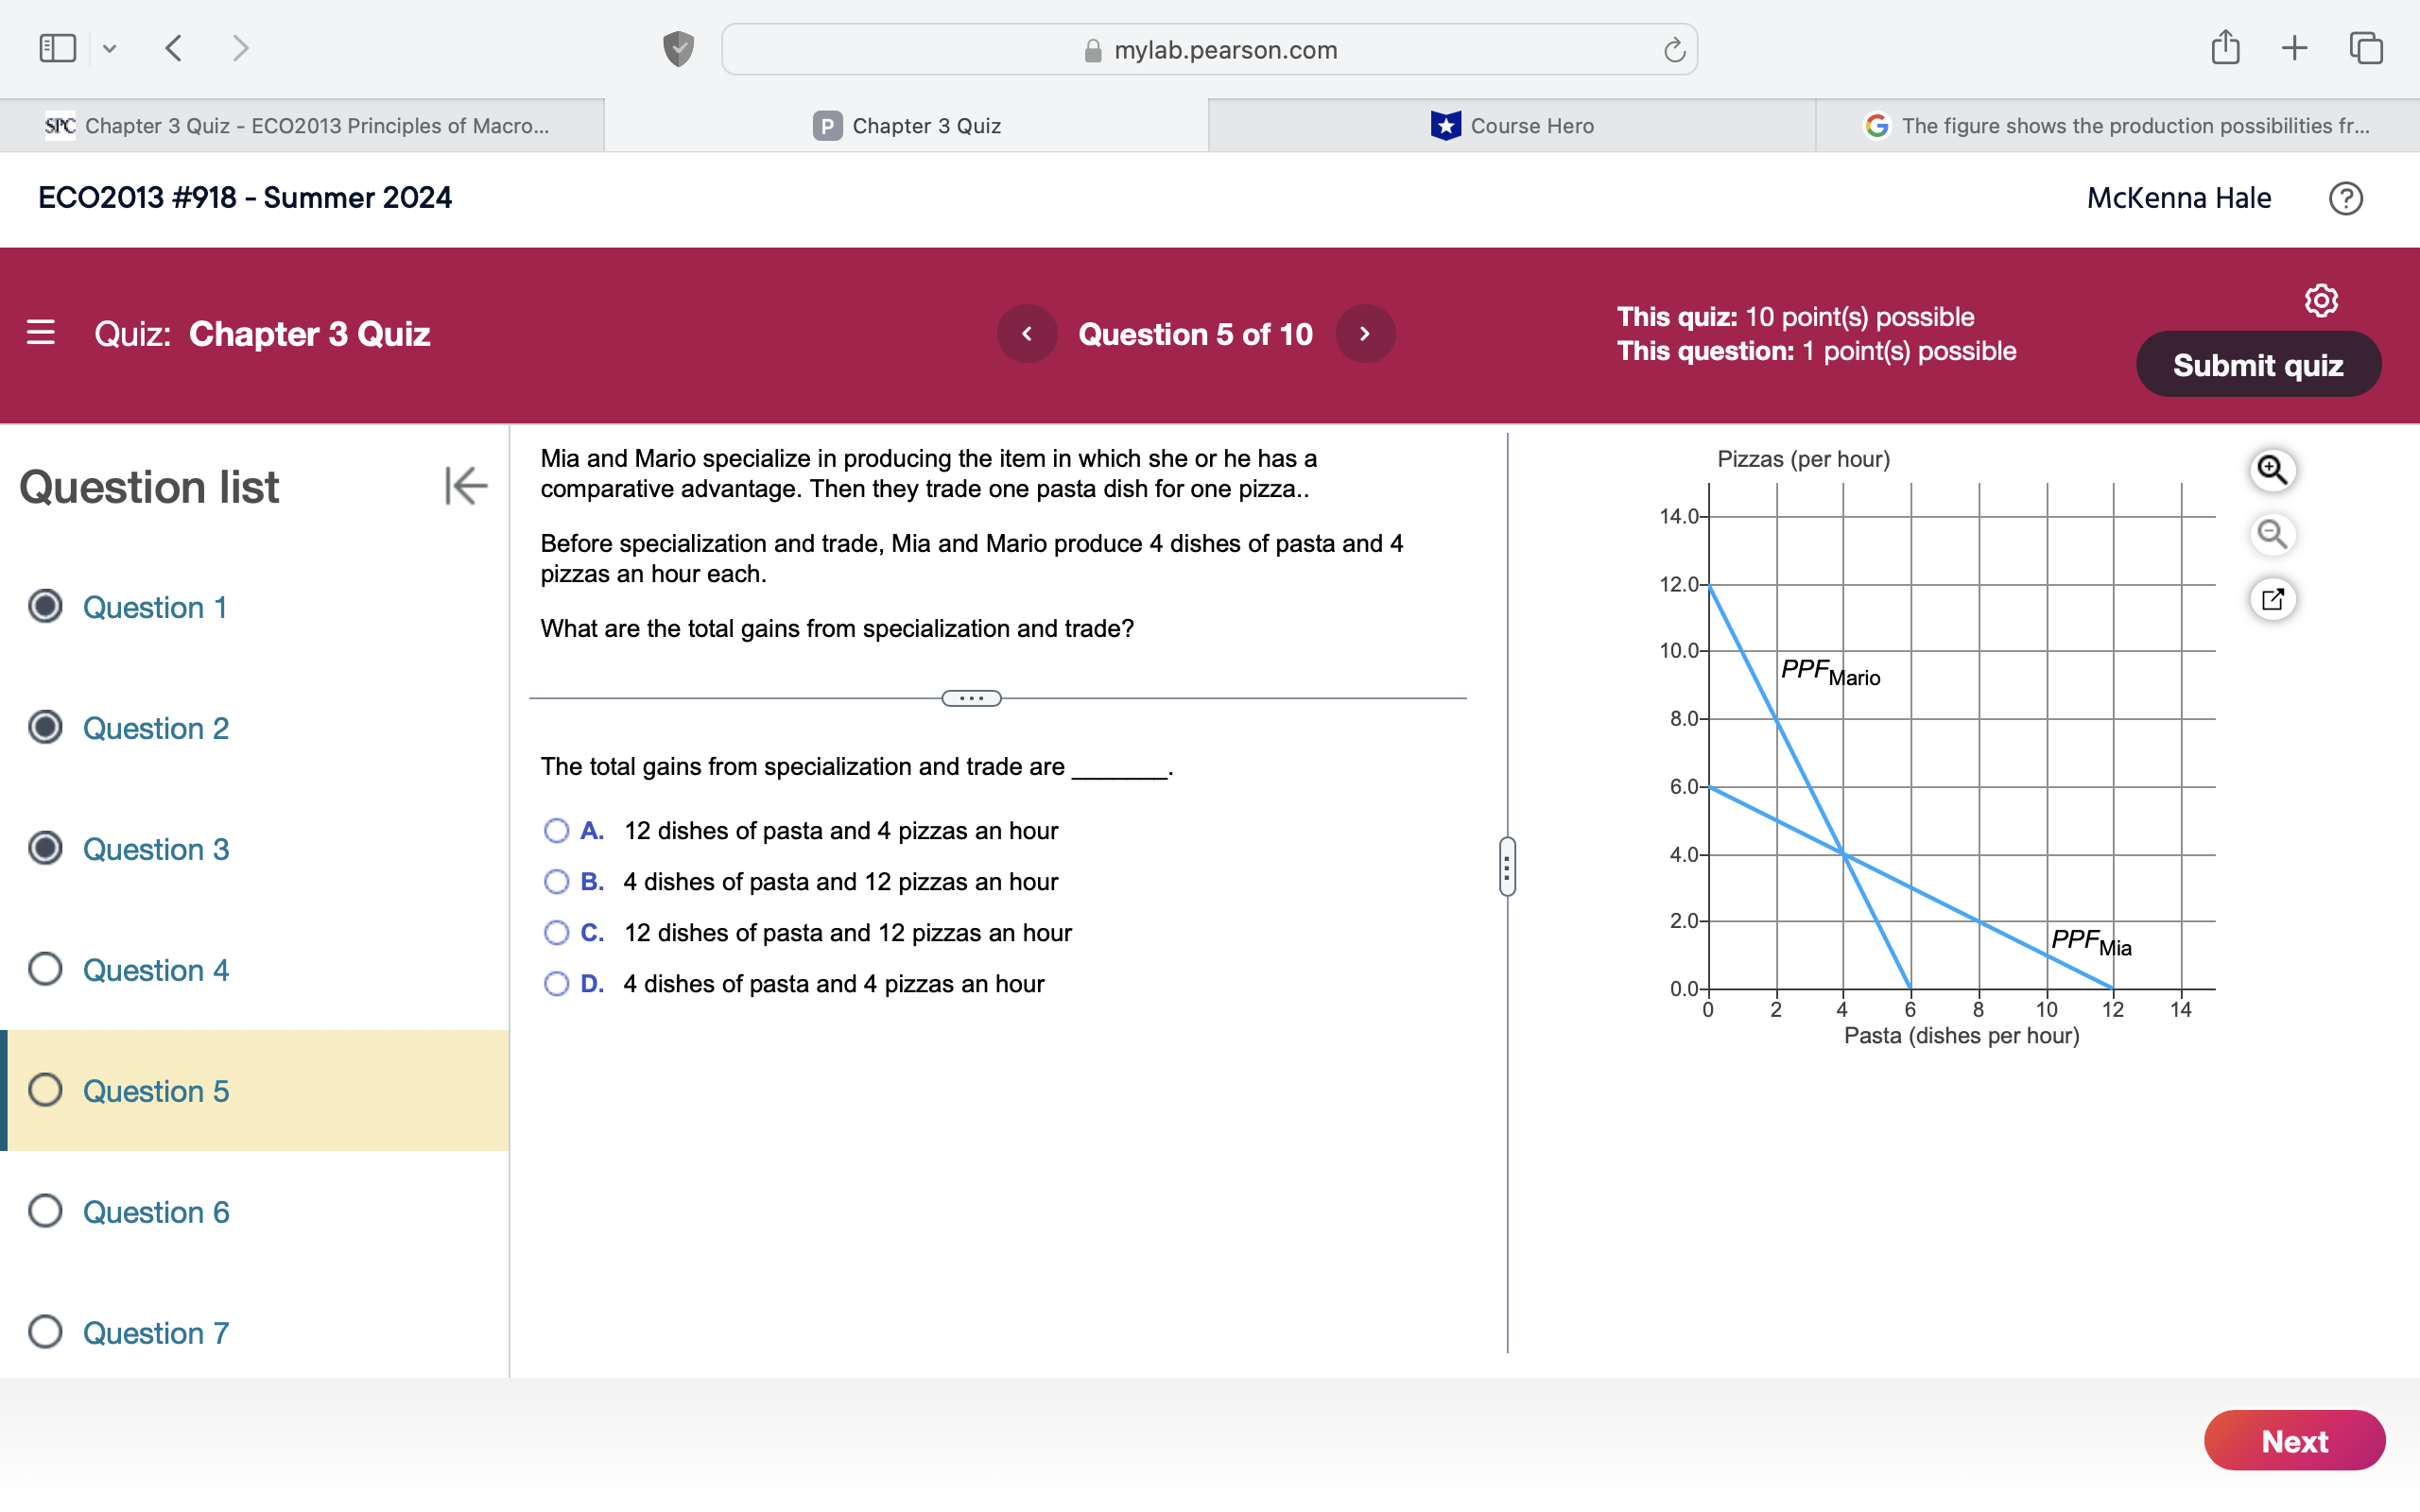
Task: Open the quiz hamburger menu
Action: tap(41, 333)
